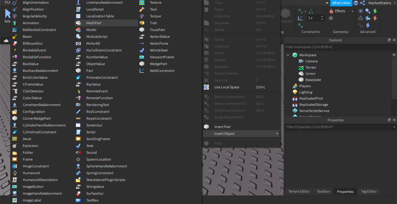The width and height of the screenshot is (397, 204).
Task: Click the What's New button
Action: point(341,3)
